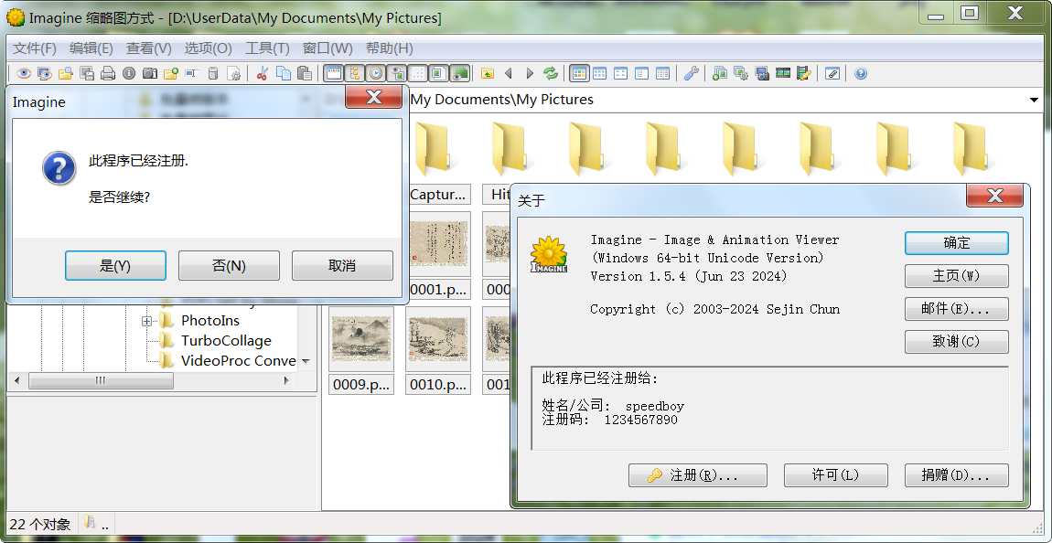Open the 文件(F) menu
Image resolution: width=1052 pixels, height=543 pixels.
point(35,48)
